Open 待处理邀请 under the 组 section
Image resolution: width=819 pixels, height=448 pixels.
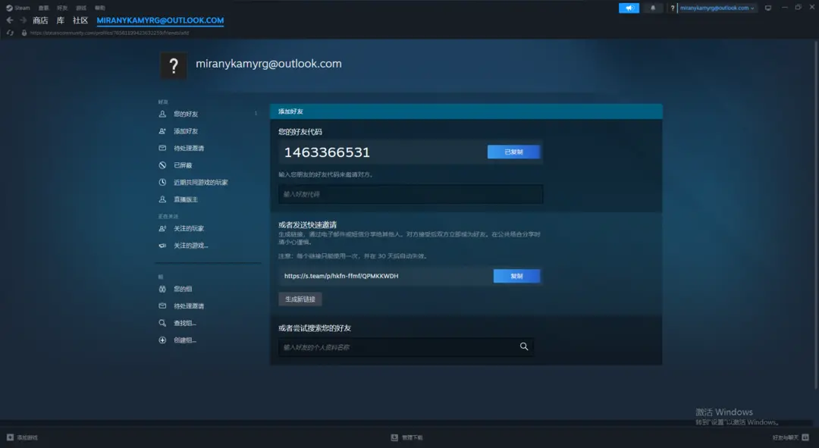pyautogui.click(x=189, y=306)
